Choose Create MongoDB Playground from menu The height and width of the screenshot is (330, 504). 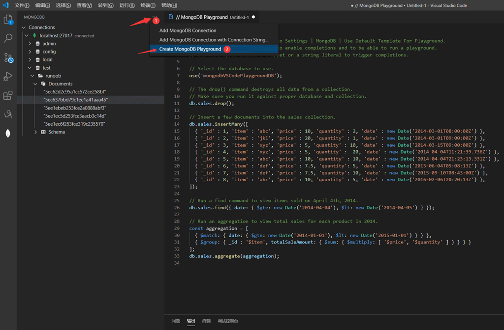[190, 49]
